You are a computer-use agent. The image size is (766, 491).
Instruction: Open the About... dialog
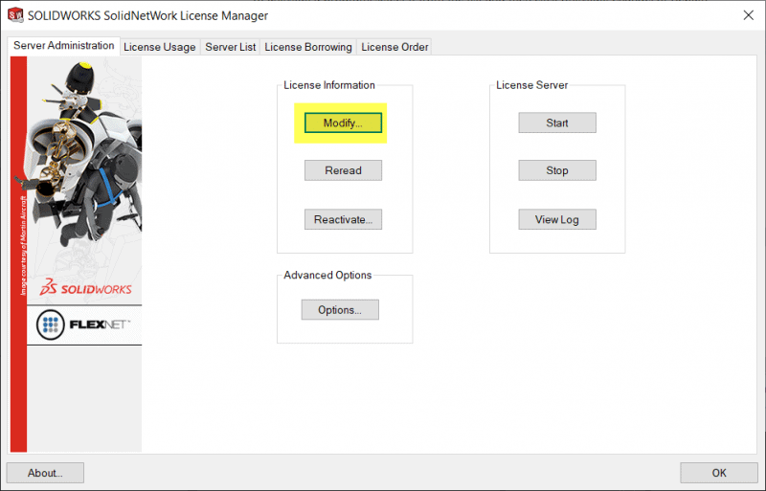45,473
